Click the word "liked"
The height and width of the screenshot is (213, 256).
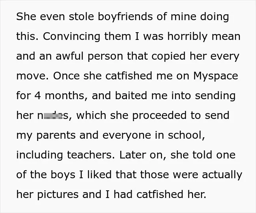99,175
